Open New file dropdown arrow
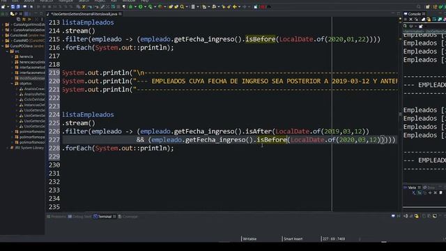 point(8,6)
